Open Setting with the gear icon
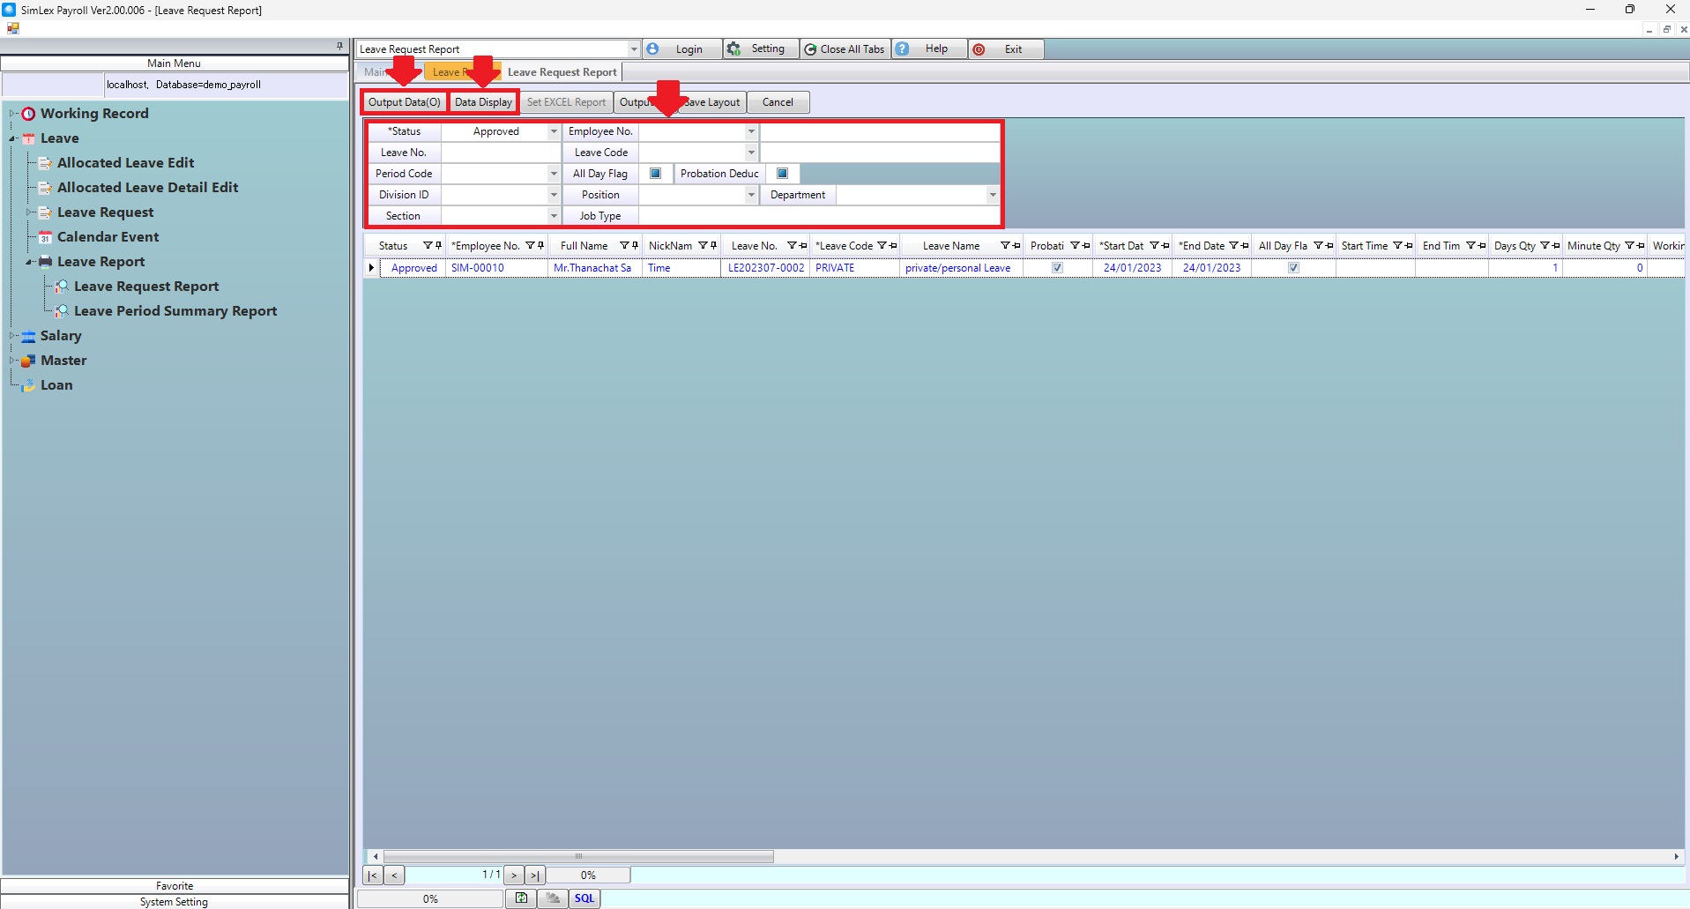This screenshot has width=1690, height=909. coord(734,49)
